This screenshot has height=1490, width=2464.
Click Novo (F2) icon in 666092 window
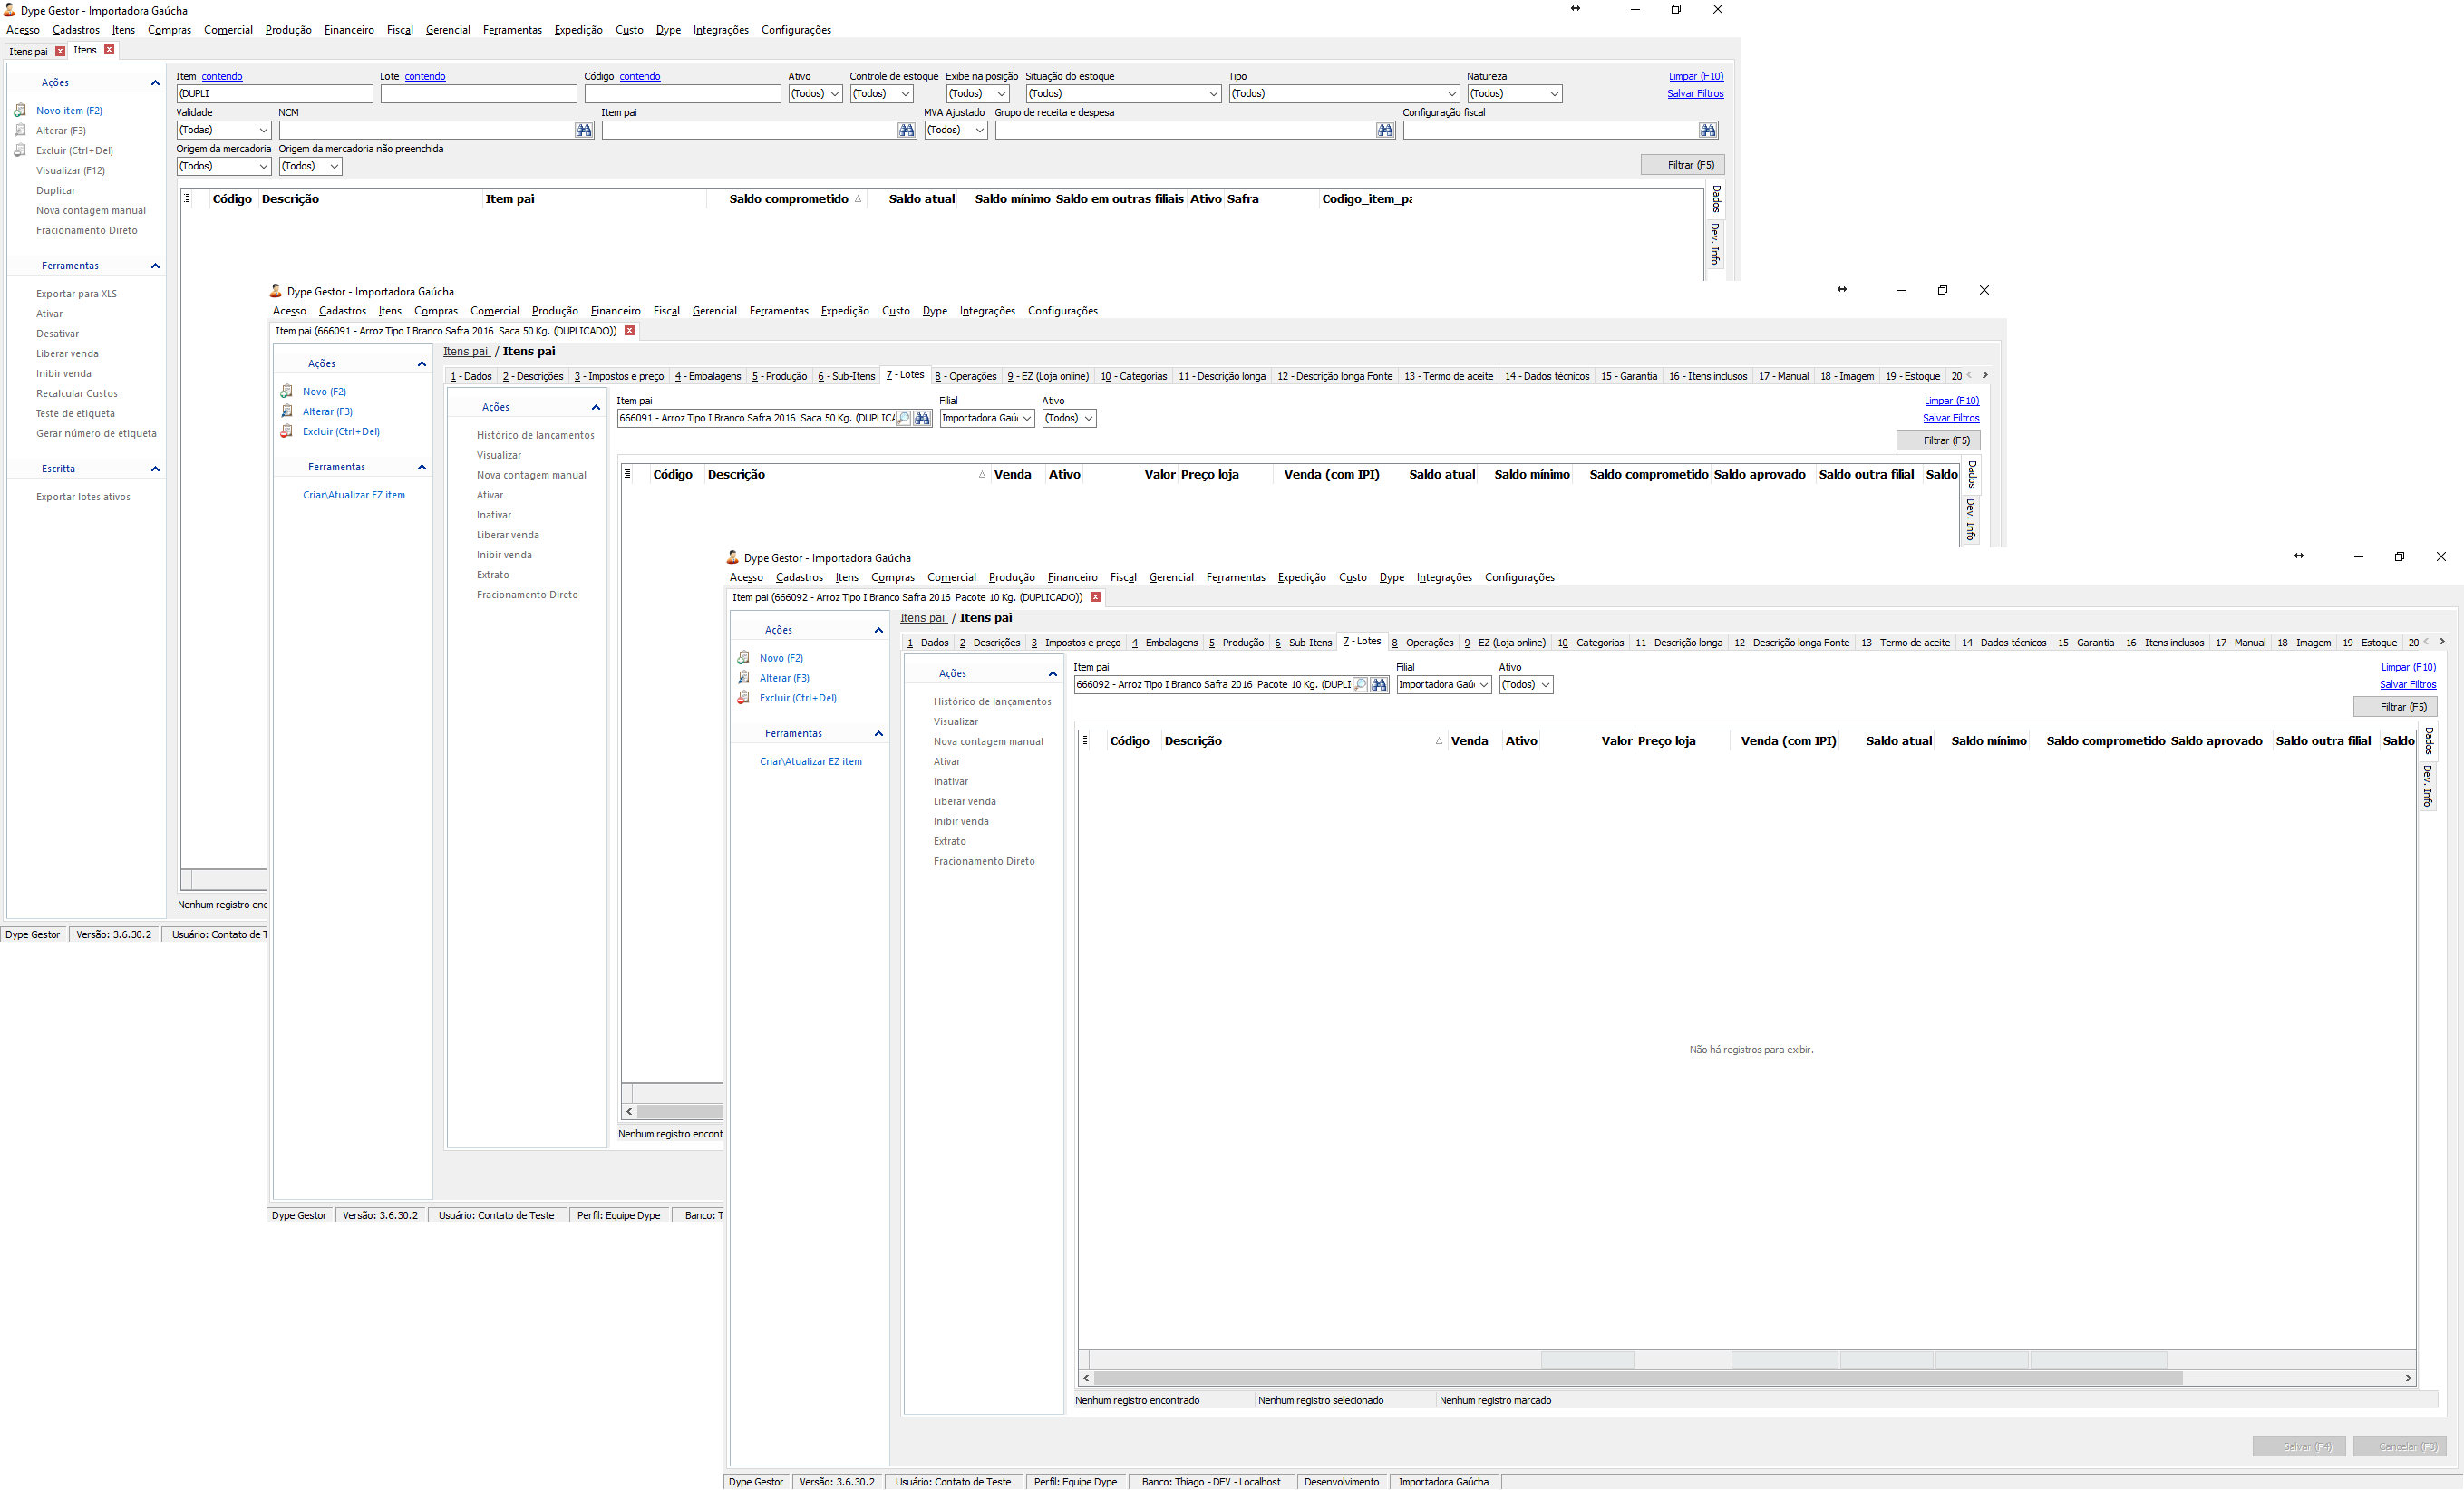(x=744, y=658)
